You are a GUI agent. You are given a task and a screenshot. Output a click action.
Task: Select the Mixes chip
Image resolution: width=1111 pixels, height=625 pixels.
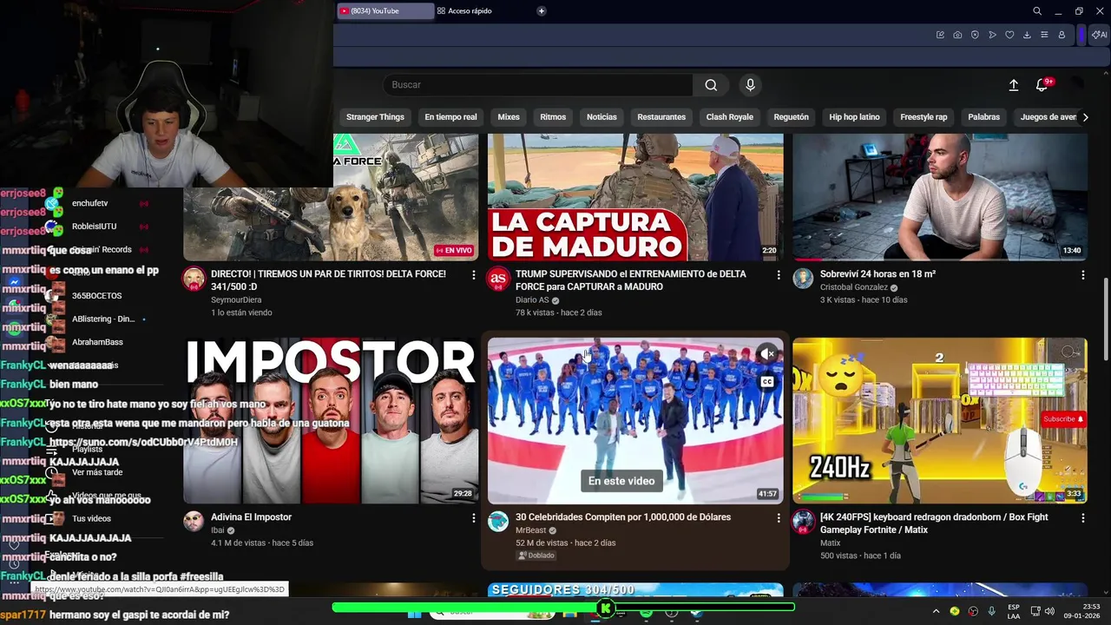[509, 117]
